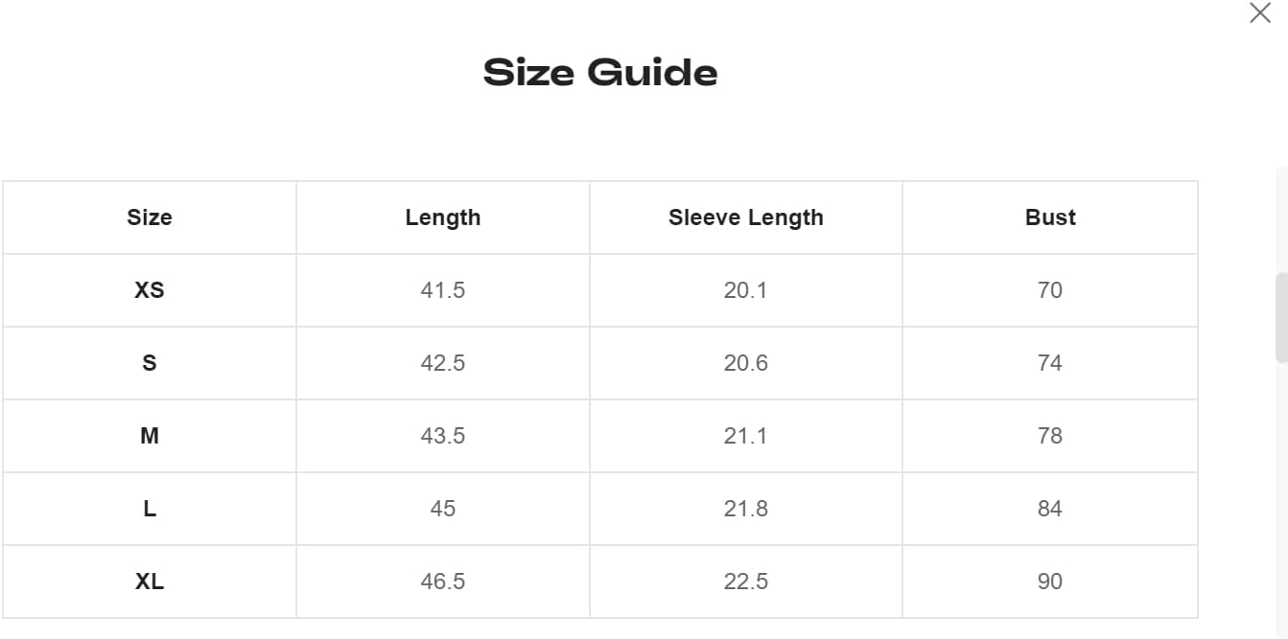Click the XS length value 41.5

pyautogui.click(x=443, y=290)
